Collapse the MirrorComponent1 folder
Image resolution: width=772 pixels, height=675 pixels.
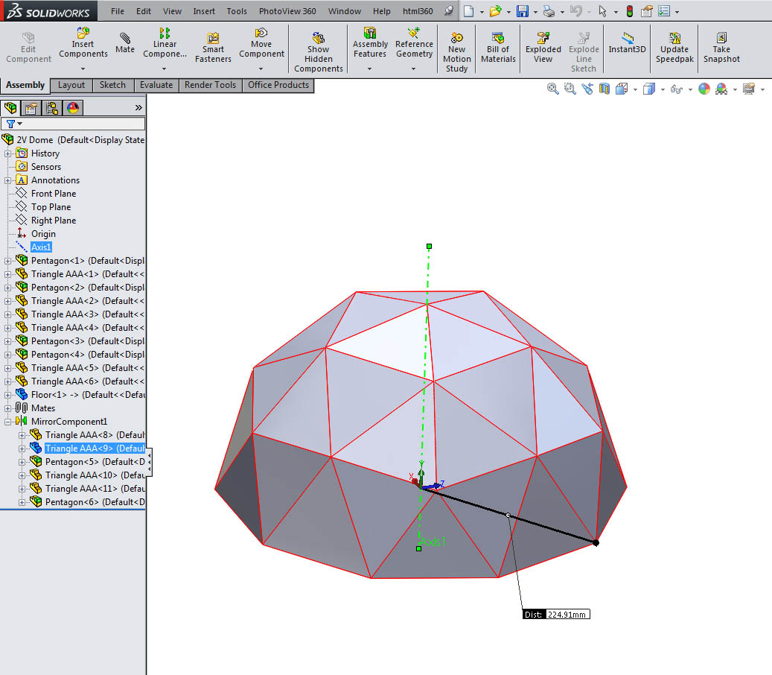click(x=8, y=422)
